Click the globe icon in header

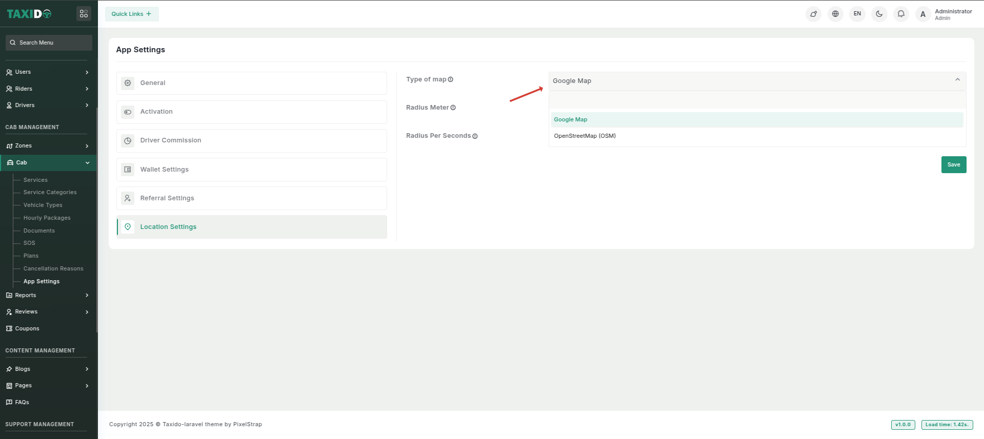[x=835, y=14]
